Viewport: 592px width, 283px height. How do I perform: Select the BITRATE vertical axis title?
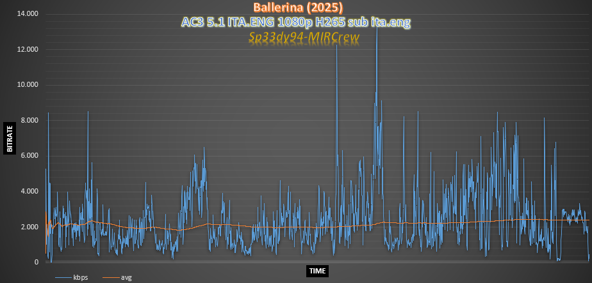tap(10, 138)
